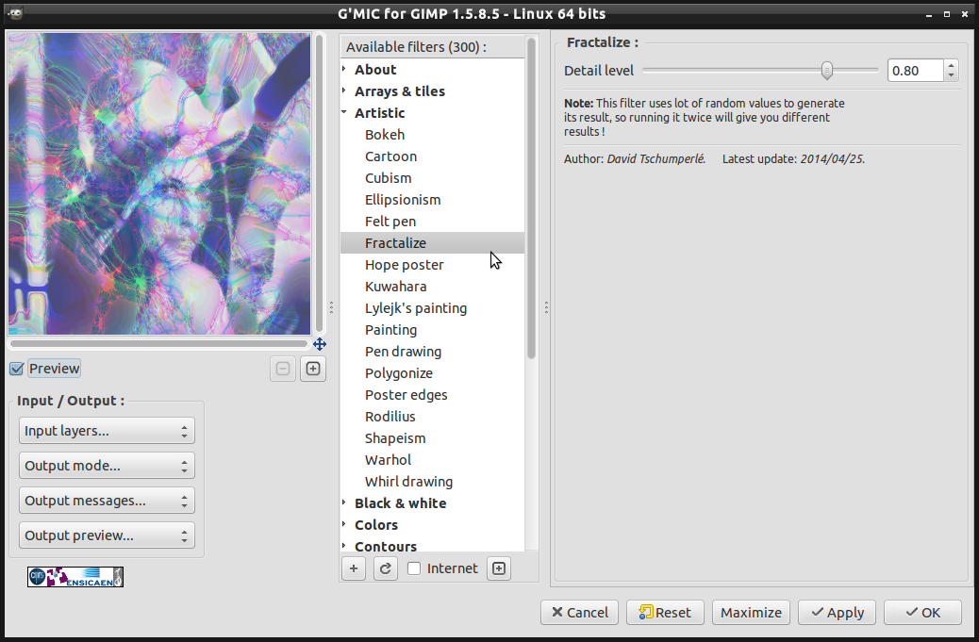Expand the Contours category
The width and height of the screenshot is (979, 642).
(x=344, y=546)
